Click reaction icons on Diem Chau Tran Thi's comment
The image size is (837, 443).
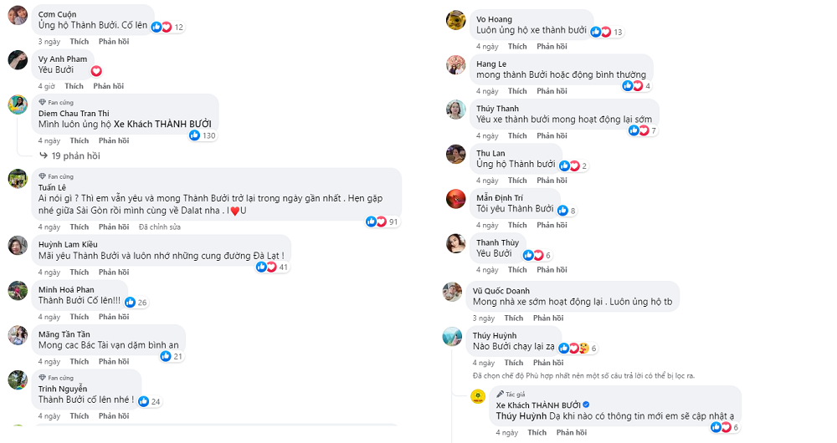(x=195, y=135)
